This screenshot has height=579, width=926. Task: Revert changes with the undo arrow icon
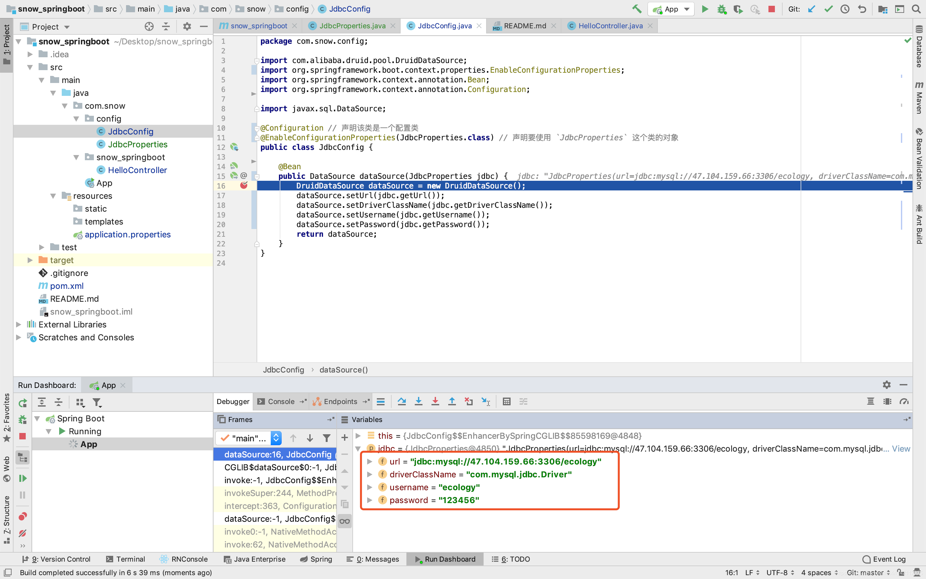(862, 9)
